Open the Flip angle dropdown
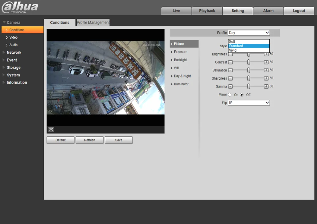The width and height of the screenshot is (317, 224). [x=249, y=103]
